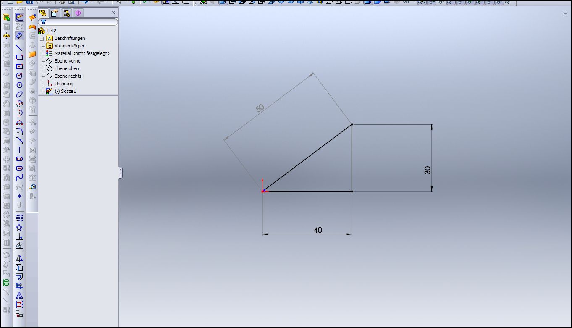The width and height of the screenshot is (572, 328).
Task: Select the Tangent Arc tool
Action: (19, 113)
